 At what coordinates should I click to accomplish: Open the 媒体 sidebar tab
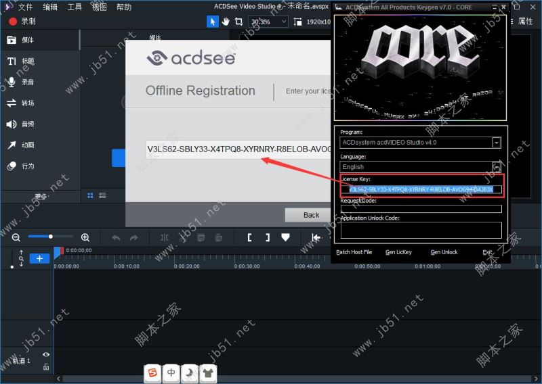click(x=39, y=40)
